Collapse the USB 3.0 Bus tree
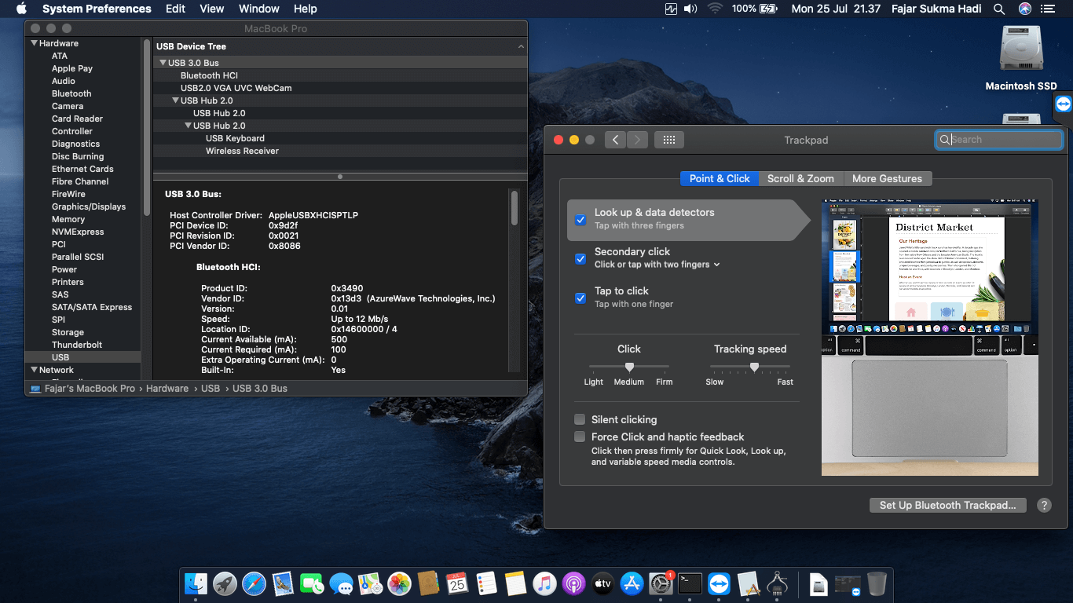This screenshot has width=1073, height=603. click(x=163, y=63)
